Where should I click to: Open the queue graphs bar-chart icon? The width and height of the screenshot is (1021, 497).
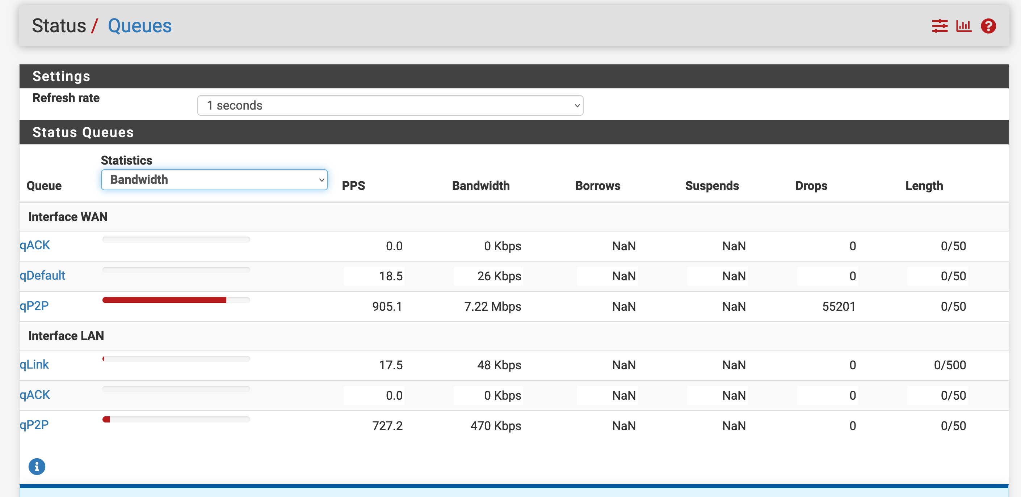pyautogui.click(x=963, y=26)
